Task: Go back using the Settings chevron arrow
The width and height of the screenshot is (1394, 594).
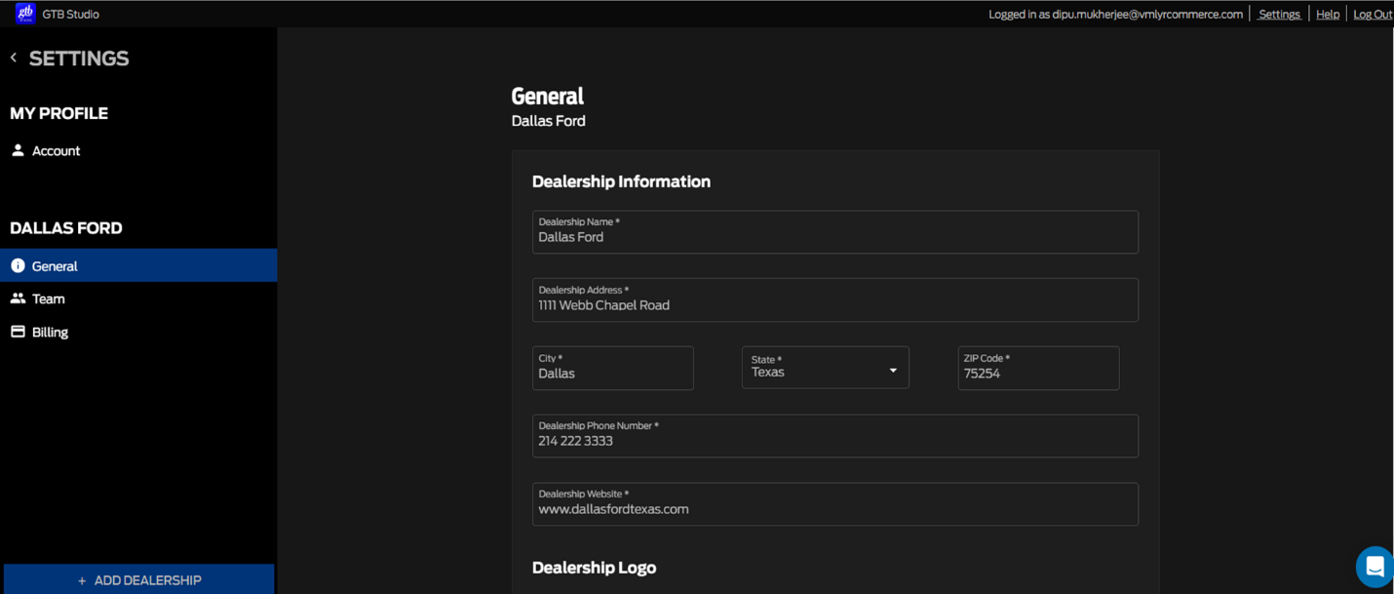Action: tap(14, 59)
